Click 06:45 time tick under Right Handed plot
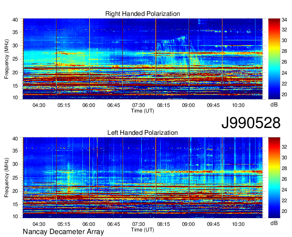Screen dimensions: 292x237 click(114, 105)
